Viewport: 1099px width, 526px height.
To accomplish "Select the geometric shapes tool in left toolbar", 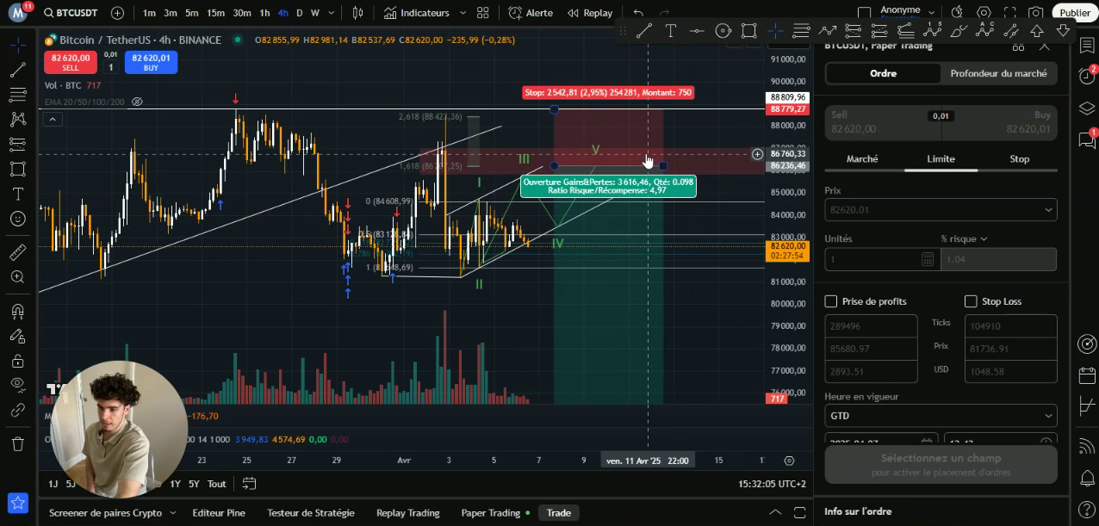I will (x=17, y=169).
